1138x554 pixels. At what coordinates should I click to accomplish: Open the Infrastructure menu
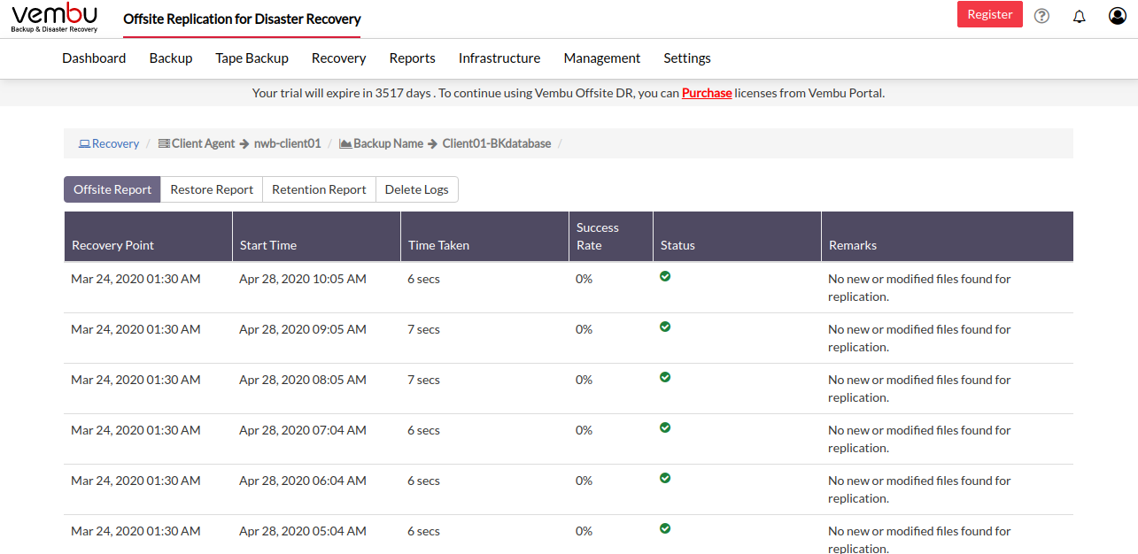tap(499, 58)
